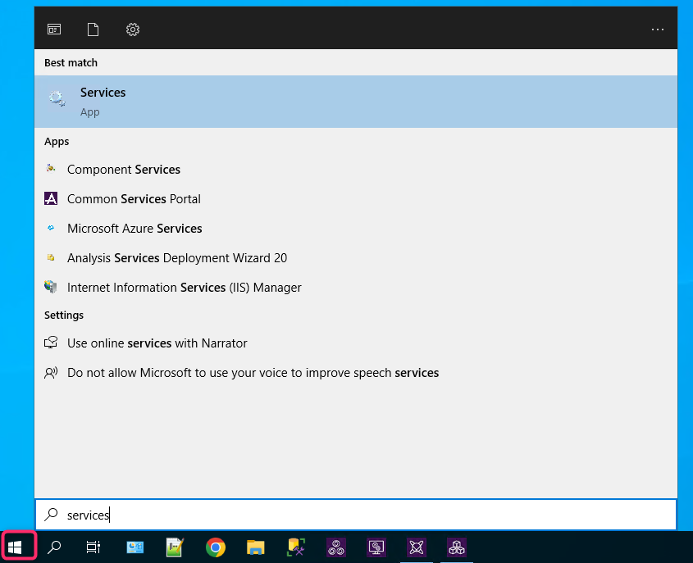The width and height of the screenshot is (693, 563).
Task: Click the Analysis Services Deployment Wizard icon
Action: point(51,257)
